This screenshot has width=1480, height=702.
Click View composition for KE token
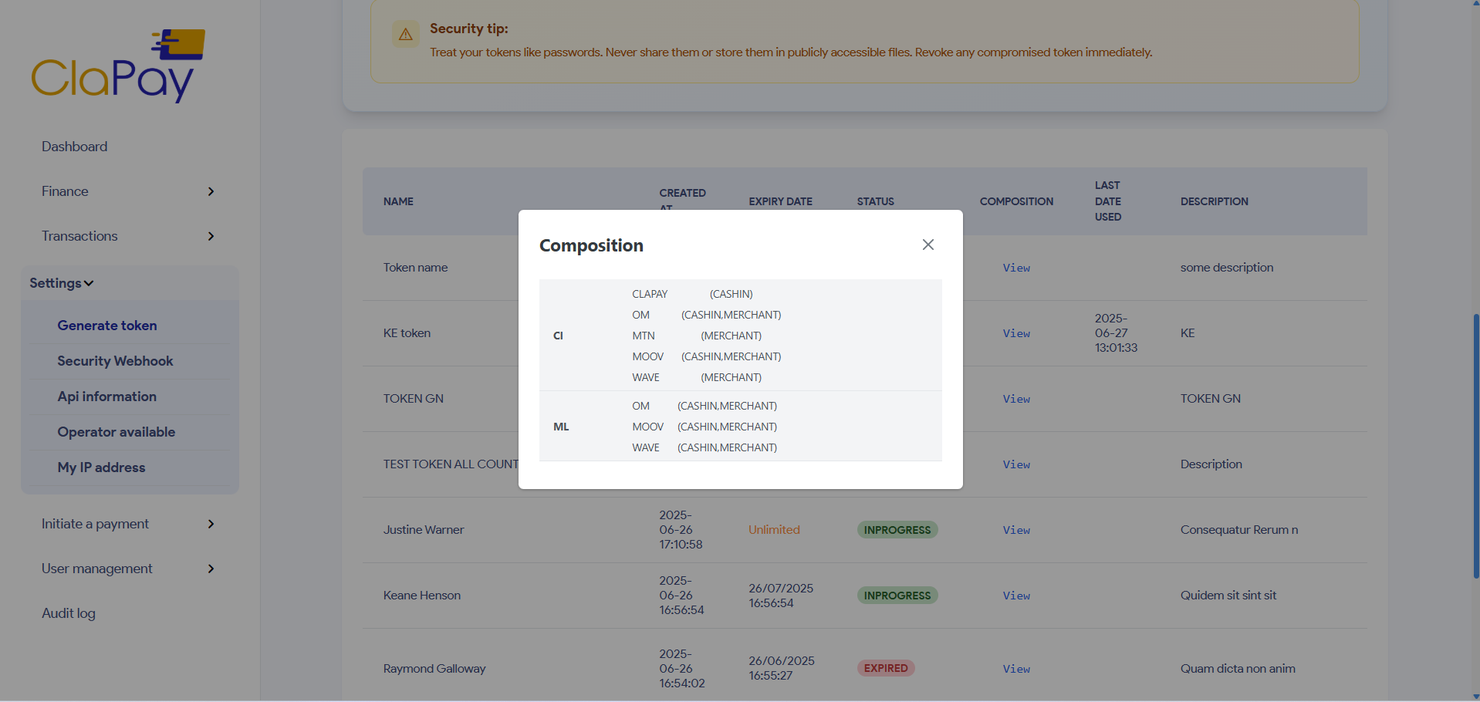point(1015,333)
